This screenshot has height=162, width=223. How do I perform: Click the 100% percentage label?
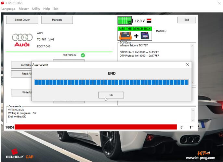click(x=10, y=127)
